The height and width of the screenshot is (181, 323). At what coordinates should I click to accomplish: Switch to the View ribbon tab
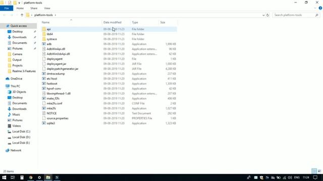47,8
